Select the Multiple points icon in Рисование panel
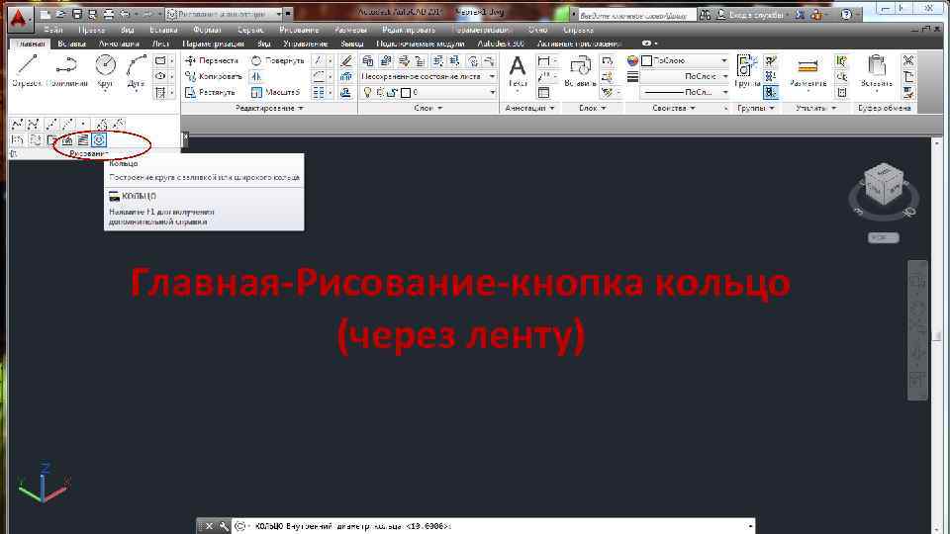Screen dimensions: 950x534 pyautogui.click(x=83, y=125)
